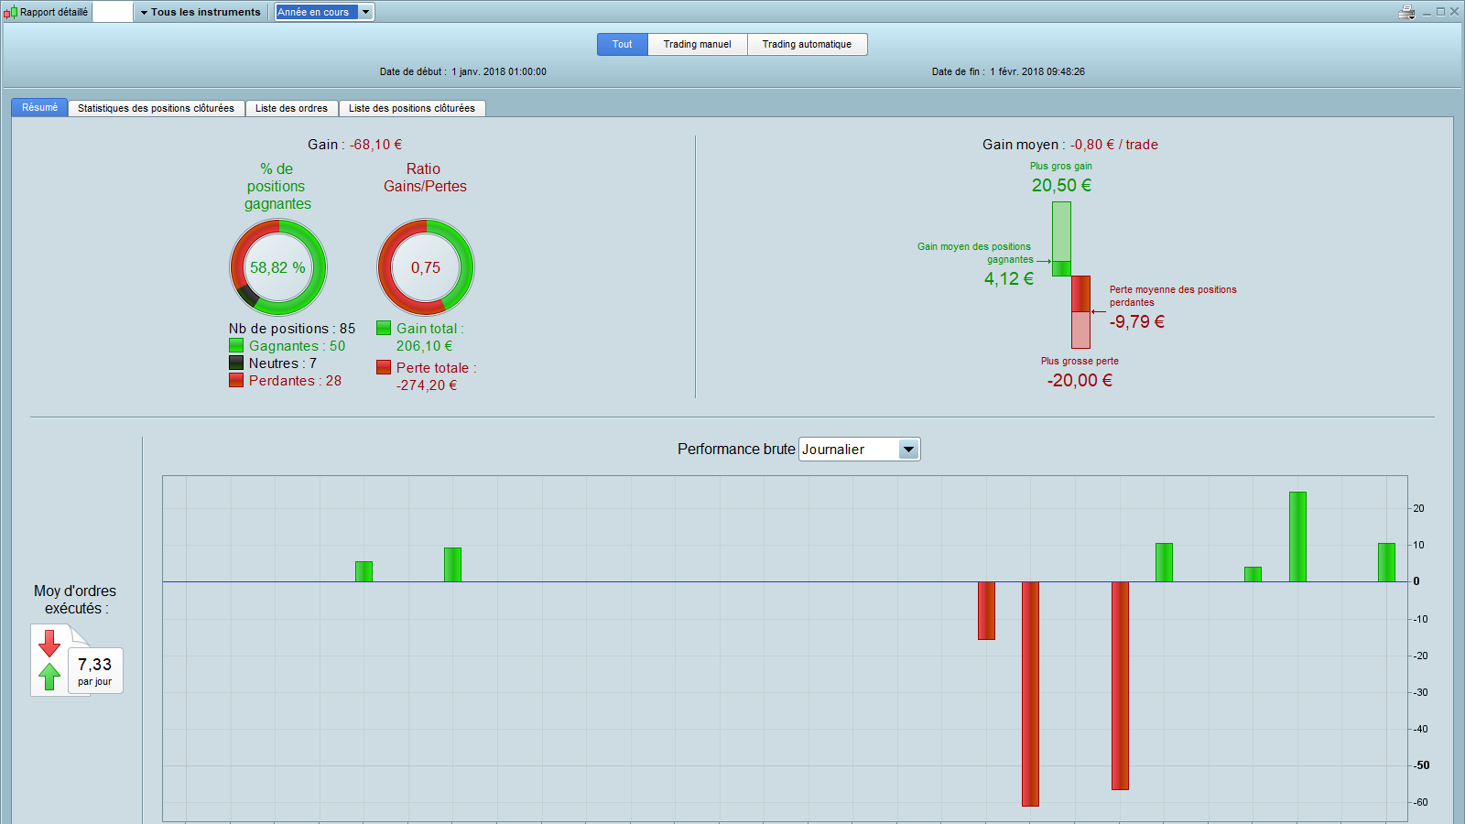
Task: Click the "Moy d'ordres exécutés" label
Action: (x=75, y=600)
